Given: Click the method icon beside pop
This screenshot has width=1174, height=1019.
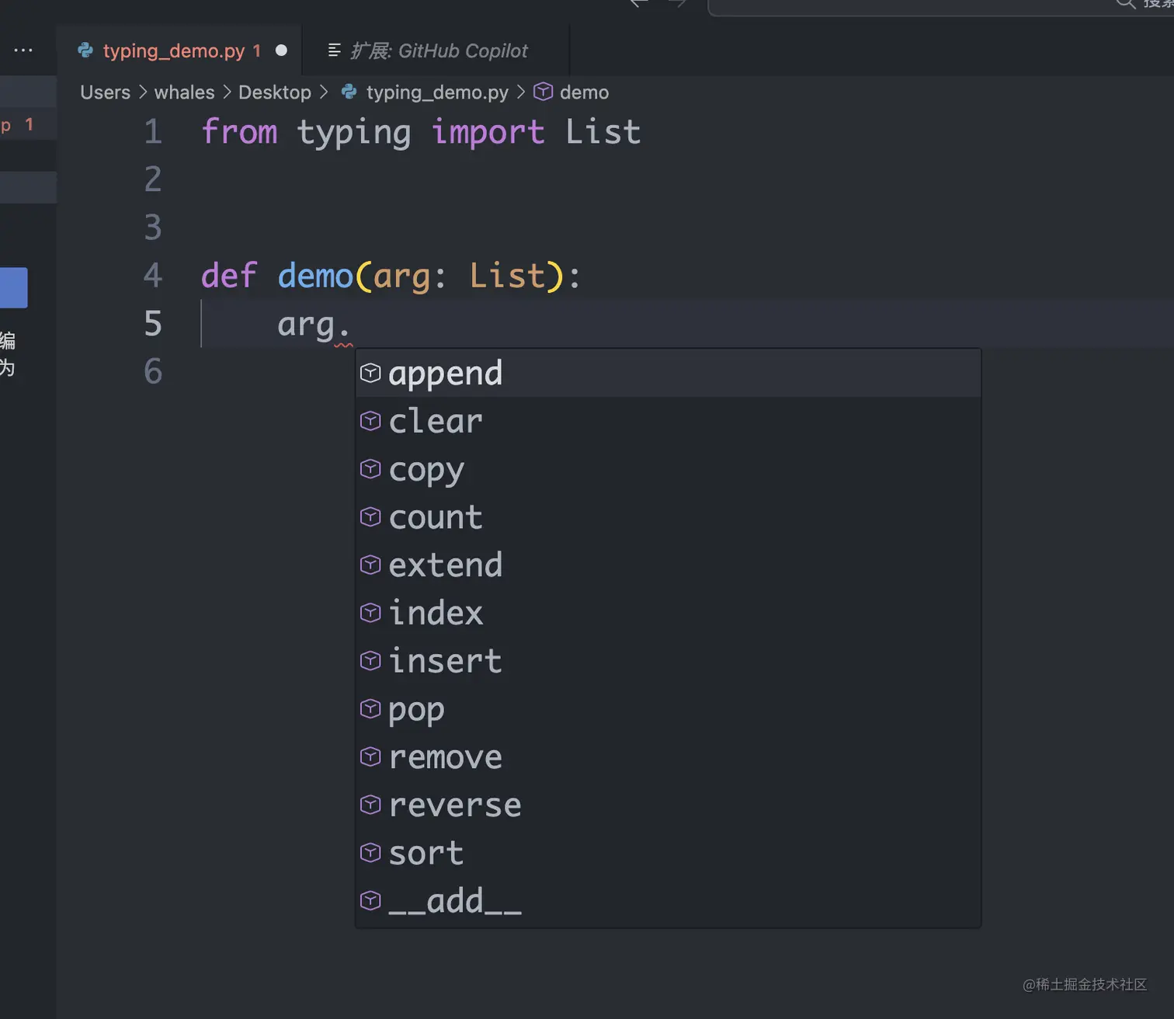Looking at the screenshot, I should coord(370,709).
